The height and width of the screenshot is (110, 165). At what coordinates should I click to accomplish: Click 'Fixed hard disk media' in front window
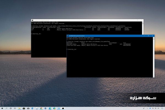[73, 45]
